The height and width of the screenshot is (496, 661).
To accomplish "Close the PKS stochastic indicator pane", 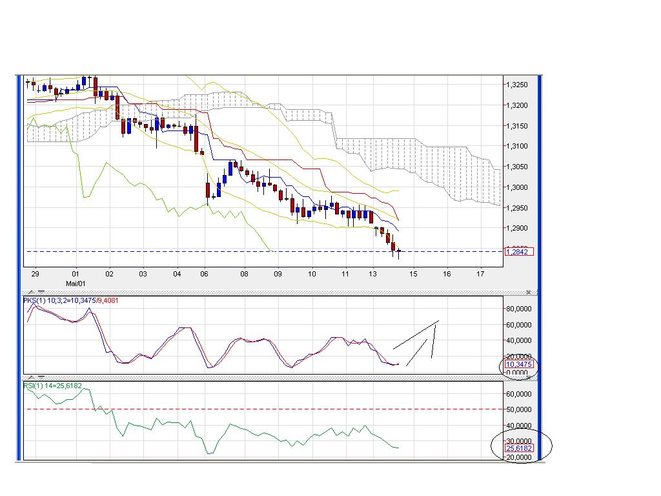I will pos(528,293).
